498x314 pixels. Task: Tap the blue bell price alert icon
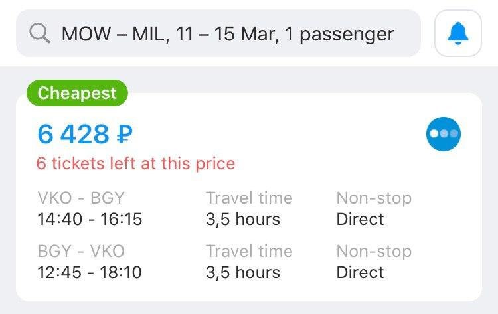(458, 33)
